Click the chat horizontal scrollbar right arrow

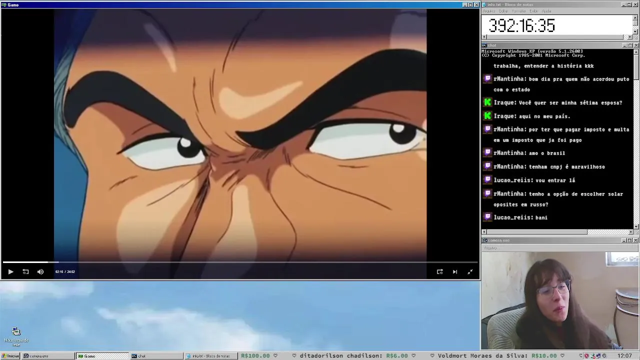(630, 232)
